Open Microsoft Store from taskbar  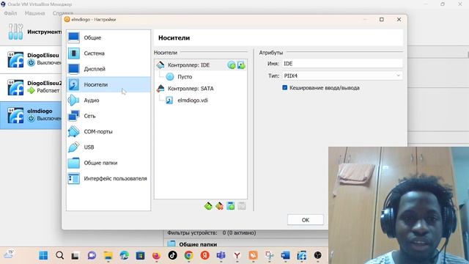click(140, 255)
